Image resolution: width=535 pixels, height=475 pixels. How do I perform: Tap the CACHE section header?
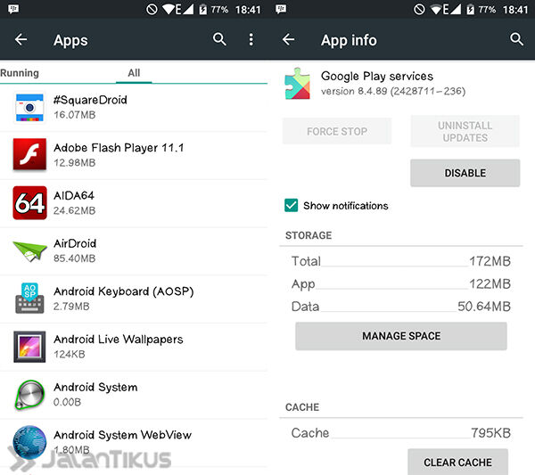(302, 407)
